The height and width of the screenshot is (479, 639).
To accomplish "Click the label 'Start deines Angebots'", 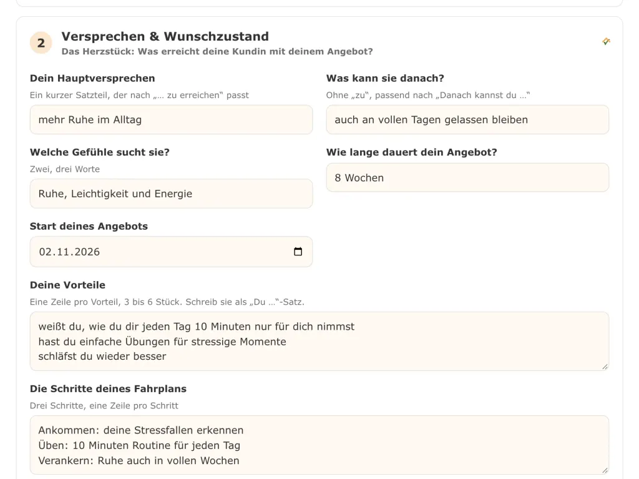I will tap(89, 227).
